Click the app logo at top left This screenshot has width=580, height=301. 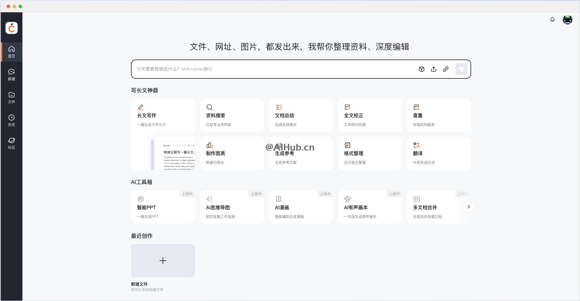coord(11,27)
